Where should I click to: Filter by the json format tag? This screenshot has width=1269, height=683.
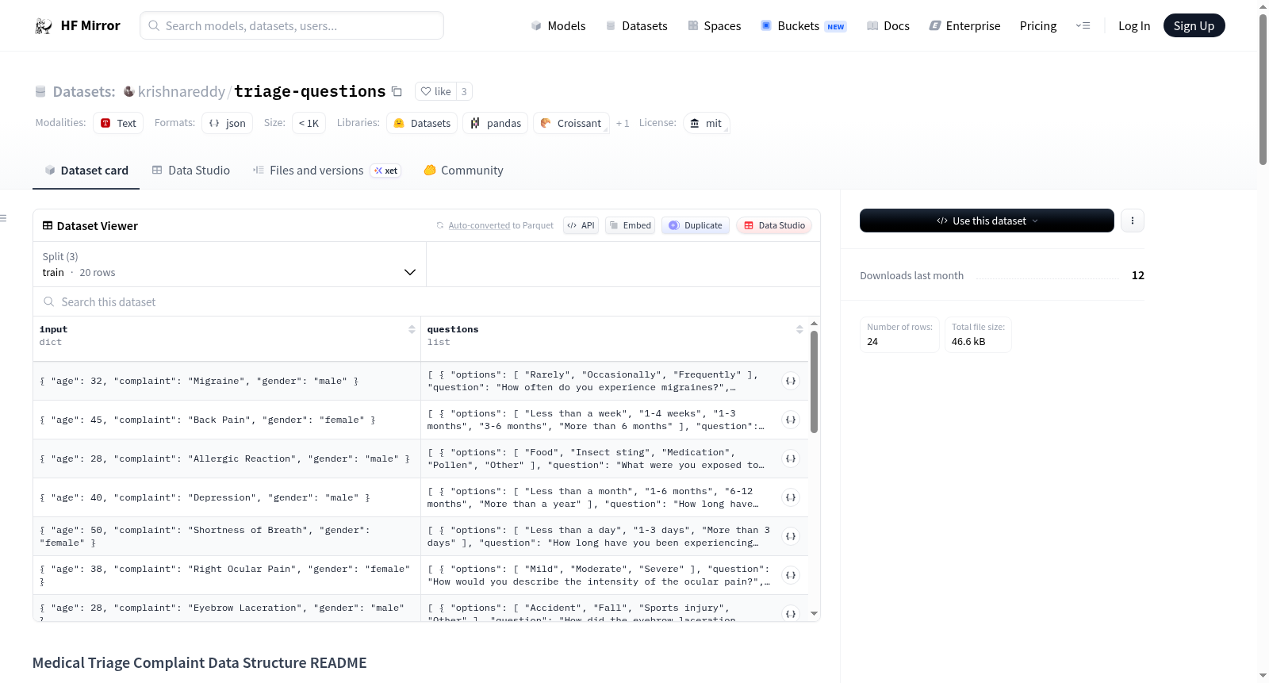point(228,123)
